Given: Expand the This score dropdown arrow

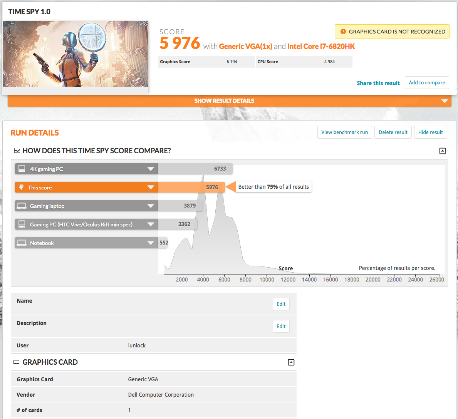Looking at the screenshot, I should click(x=151, y=187).
